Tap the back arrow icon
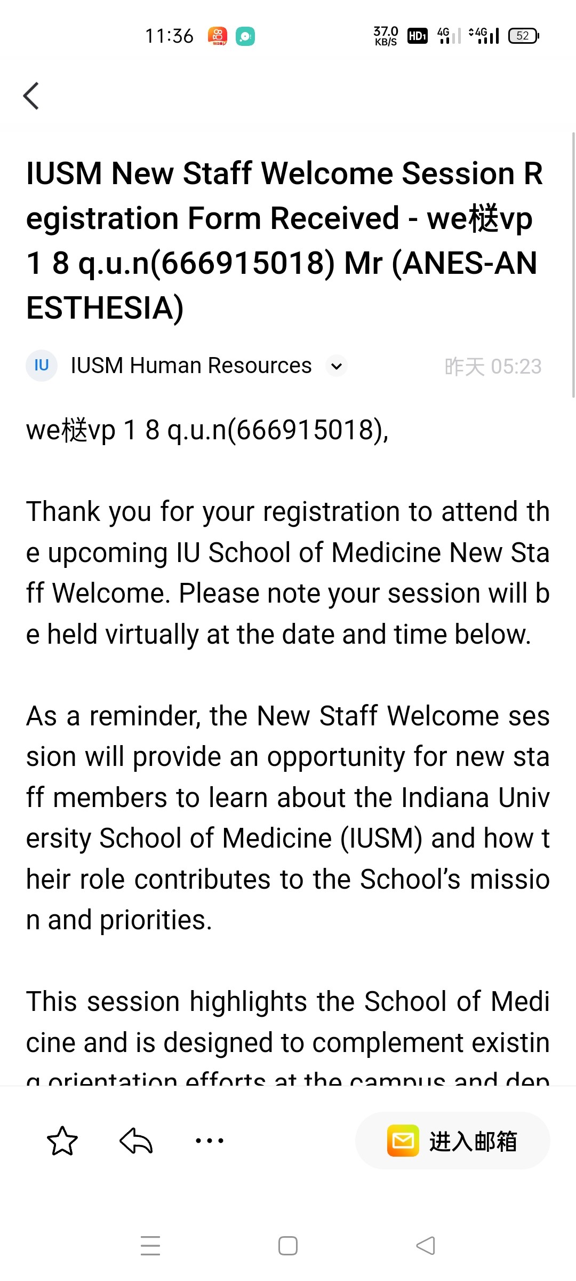This screenshot has width=576, height=1281. (31, 96)
